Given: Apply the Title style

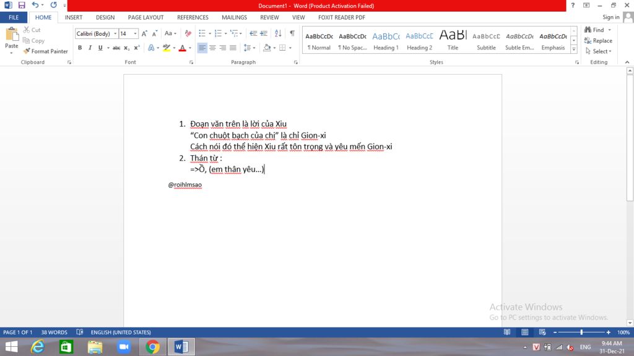Looking at the screenshot, I should pos(453,40).
